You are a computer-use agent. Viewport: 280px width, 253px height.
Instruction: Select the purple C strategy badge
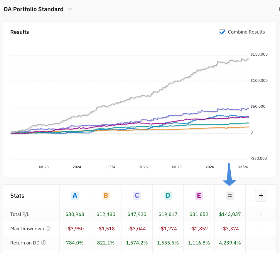137,195
